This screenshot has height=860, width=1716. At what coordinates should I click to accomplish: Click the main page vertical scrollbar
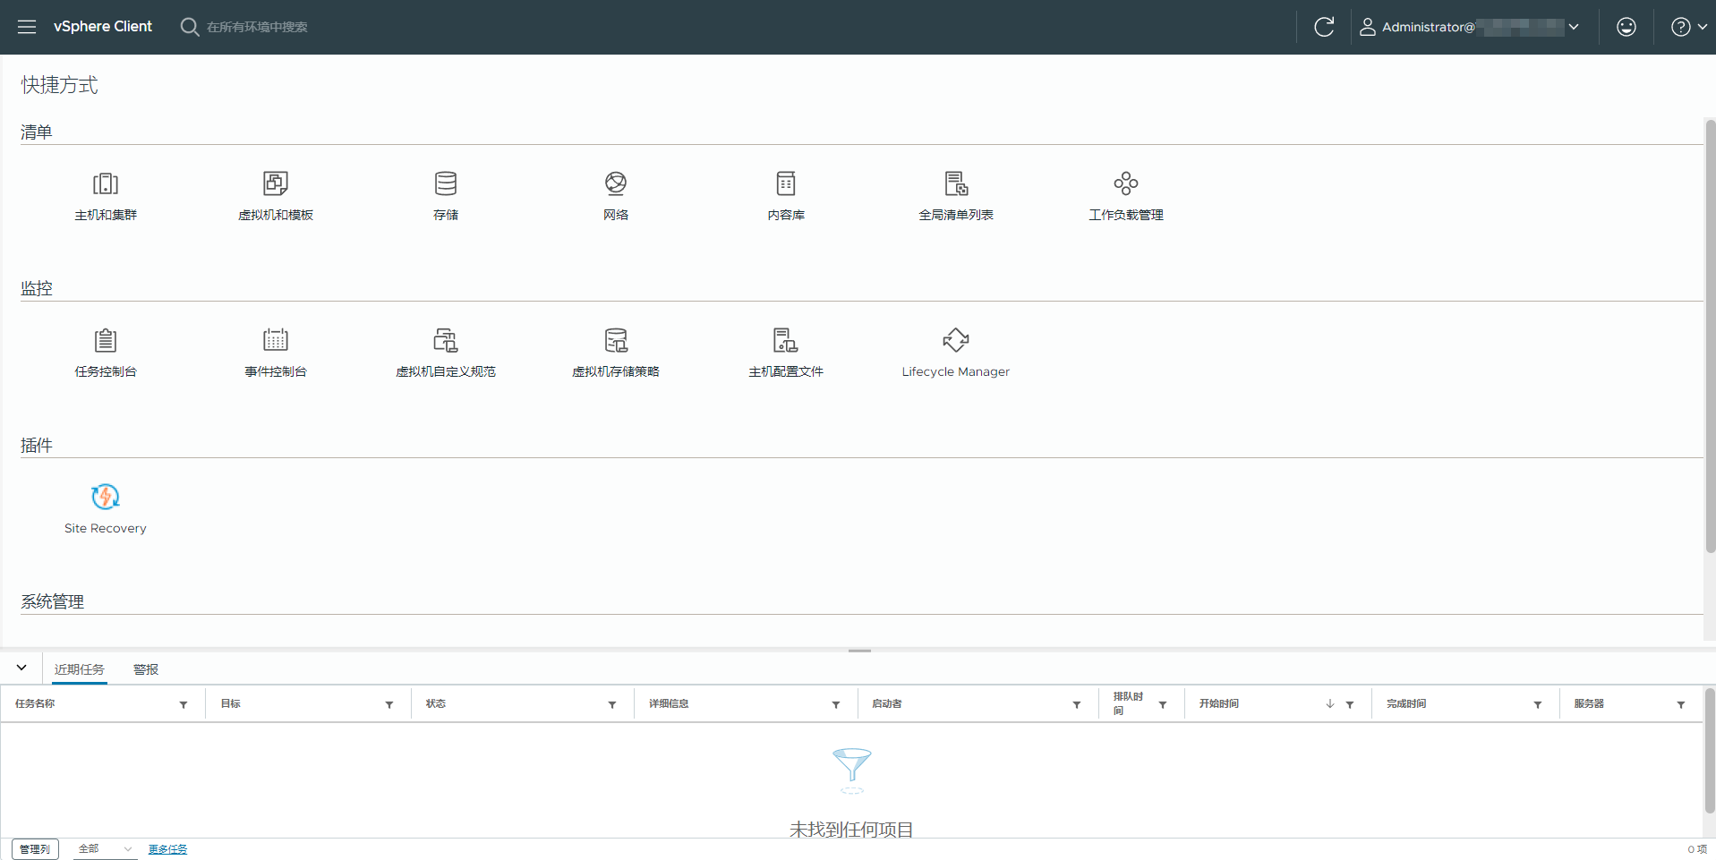click(x=1710, y=336)
